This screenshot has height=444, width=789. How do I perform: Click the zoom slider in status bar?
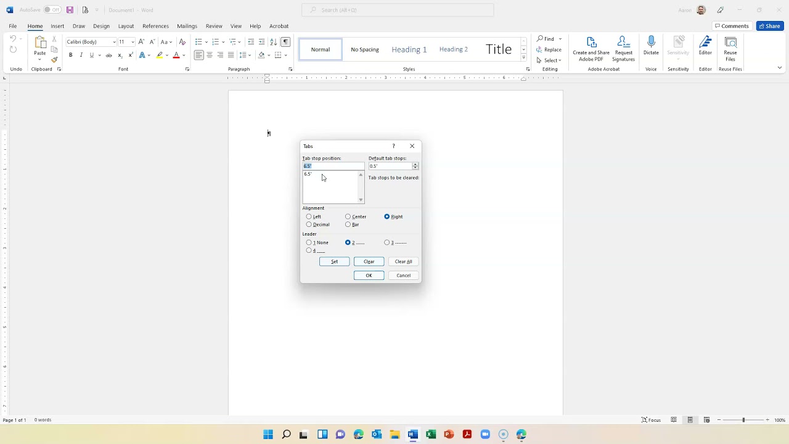(x=743, y=420)
